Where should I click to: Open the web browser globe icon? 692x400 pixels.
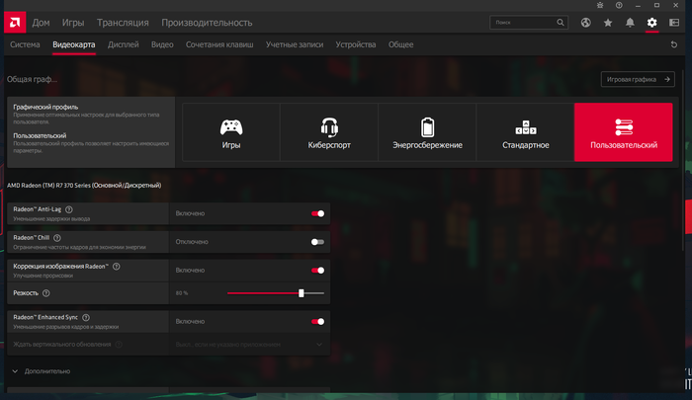586,22
